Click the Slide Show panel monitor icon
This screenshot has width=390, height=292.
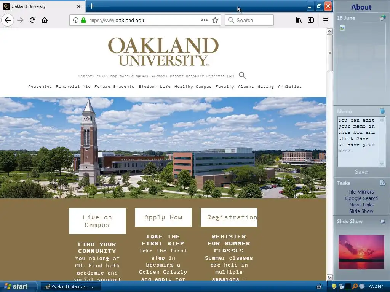[x=382, y=221]
